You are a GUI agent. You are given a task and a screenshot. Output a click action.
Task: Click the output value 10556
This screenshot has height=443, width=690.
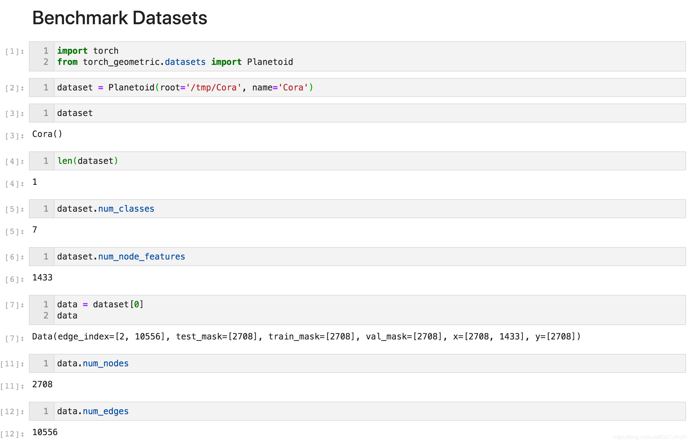45,432
